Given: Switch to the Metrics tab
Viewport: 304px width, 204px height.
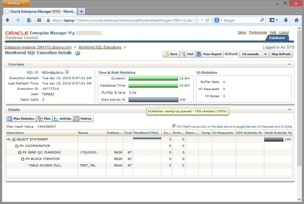Looking at the screenshot, I should point(83,119).
